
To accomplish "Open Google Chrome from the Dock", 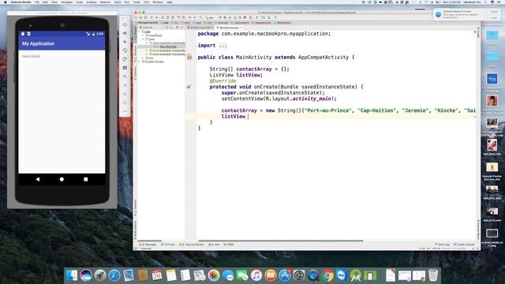I will (x=327, y=275).
